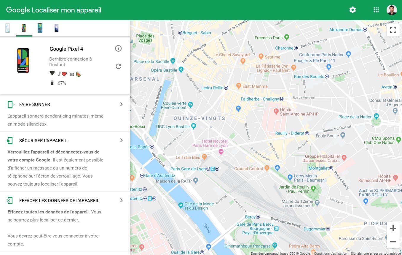This screenshot has height=255, width=402.
Task: Zoom in on the map
Action: [393, 228]
